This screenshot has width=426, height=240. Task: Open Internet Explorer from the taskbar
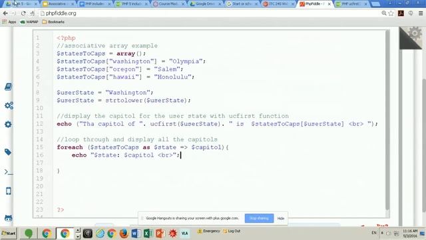(100, 233)
